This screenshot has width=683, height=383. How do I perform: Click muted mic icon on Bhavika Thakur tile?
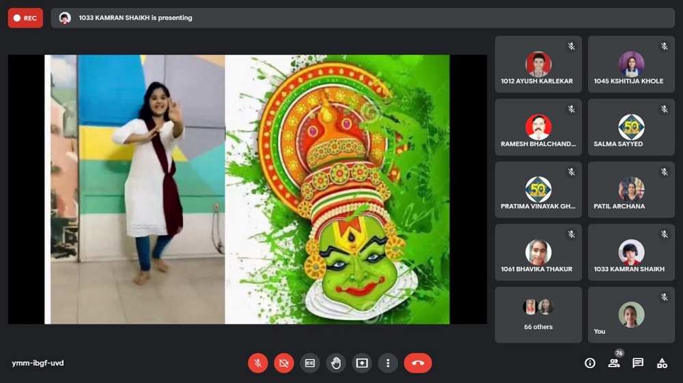click(571, 234)
